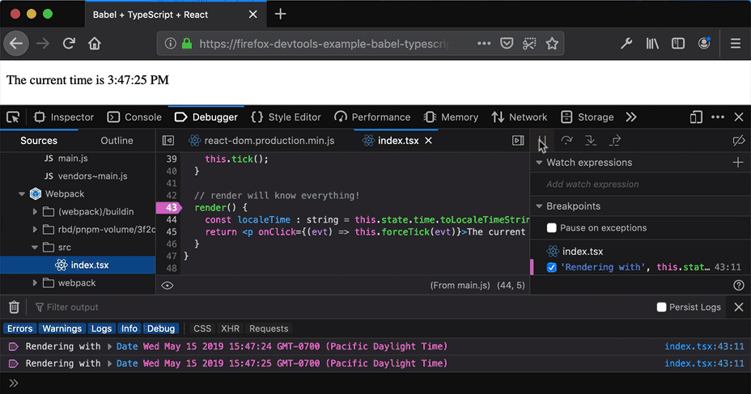Click the screenshot scissors icon in URL bar

click(529, 44)
